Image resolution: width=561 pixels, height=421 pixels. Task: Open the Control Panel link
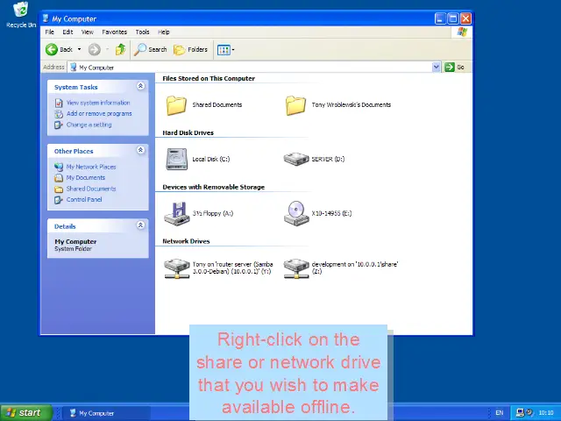84,200
